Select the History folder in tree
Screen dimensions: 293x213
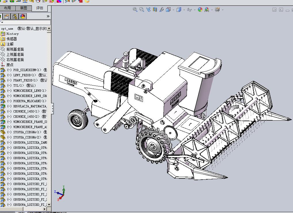point(12,34)
